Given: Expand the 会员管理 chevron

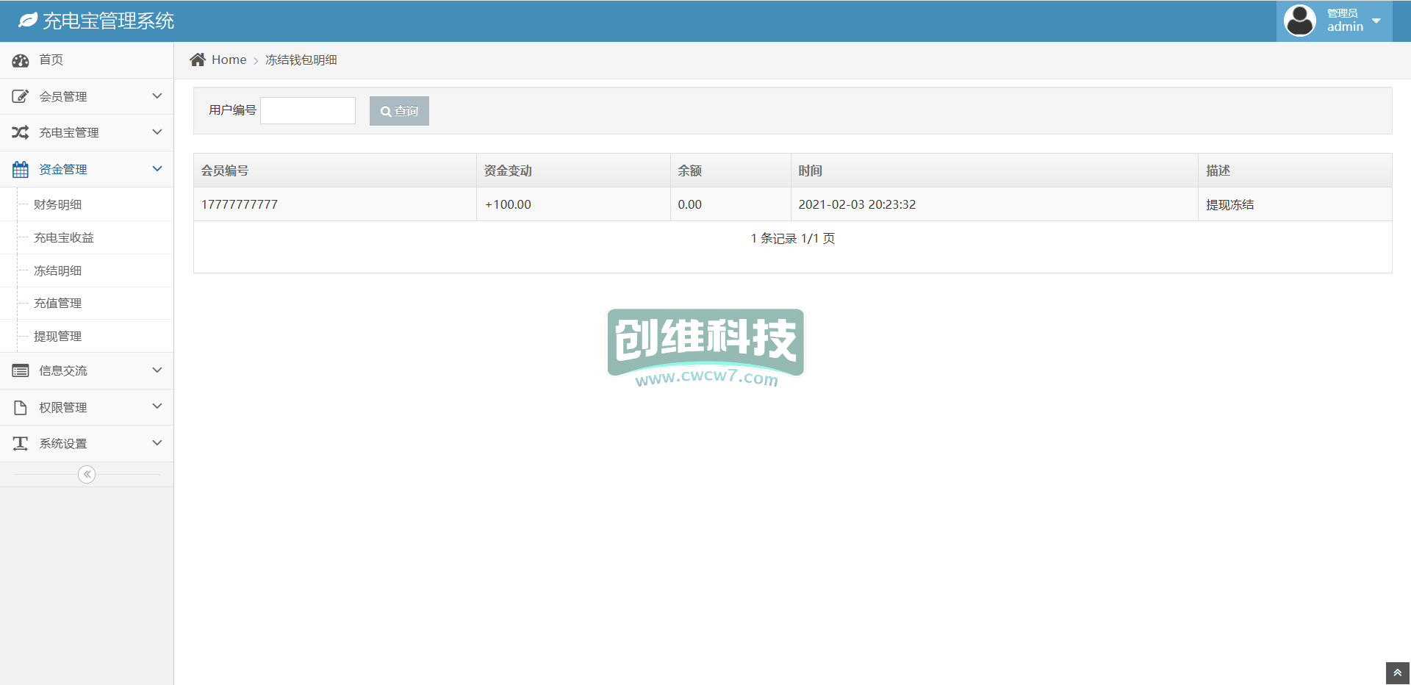Looking at the screenshot, I should [157, 96].
